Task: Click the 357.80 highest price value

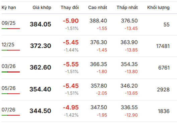Action: coord(99,86)
